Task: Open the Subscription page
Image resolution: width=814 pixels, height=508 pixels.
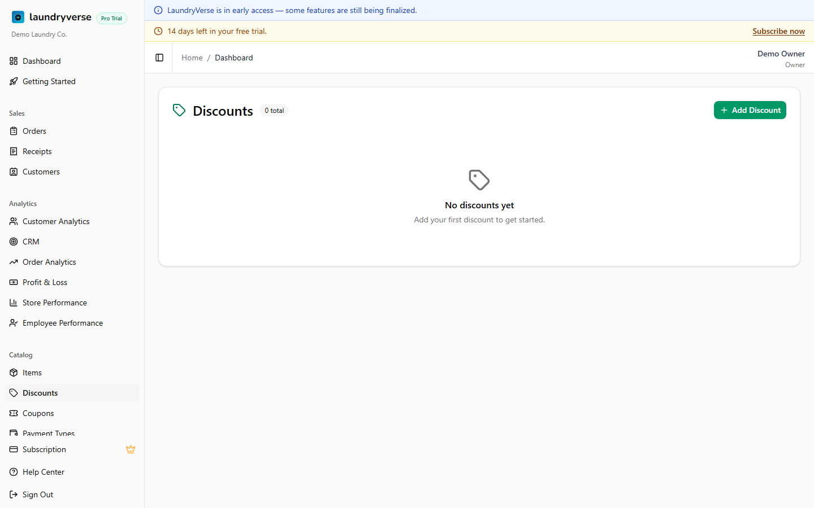Action: coord(72,449)
